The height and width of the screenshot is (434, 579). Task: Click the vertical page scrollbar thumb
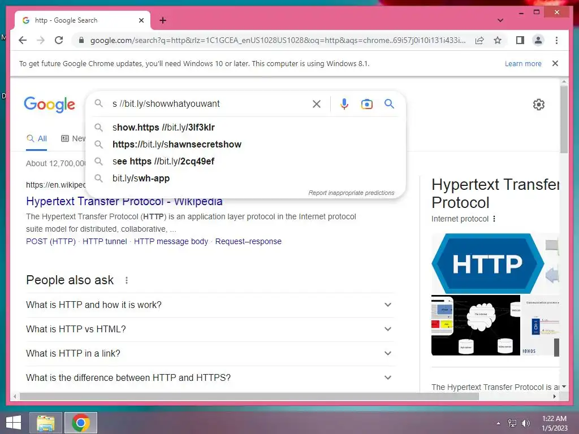pos(564,119)
